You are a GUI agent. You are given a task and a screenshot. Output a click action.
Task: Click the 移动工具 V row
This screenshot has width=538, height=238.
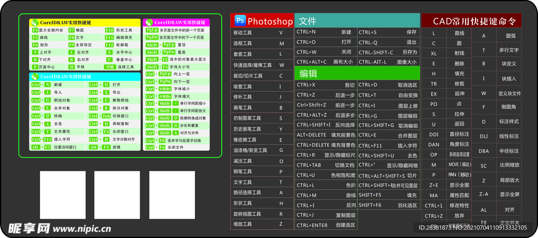pos(262,33)
